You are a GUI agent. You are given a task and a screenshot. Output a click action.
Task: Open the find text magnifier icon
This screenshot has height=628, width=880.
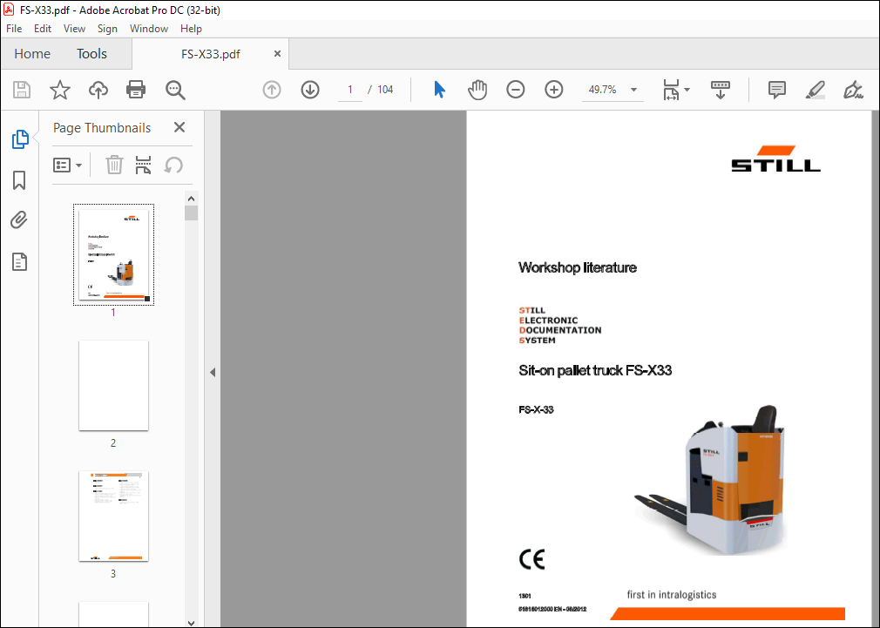click(175, 90)
